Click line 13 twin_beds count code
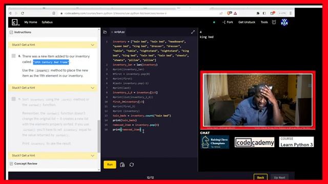328x184 pixels. pyautogui.click(x=142, y=116)
